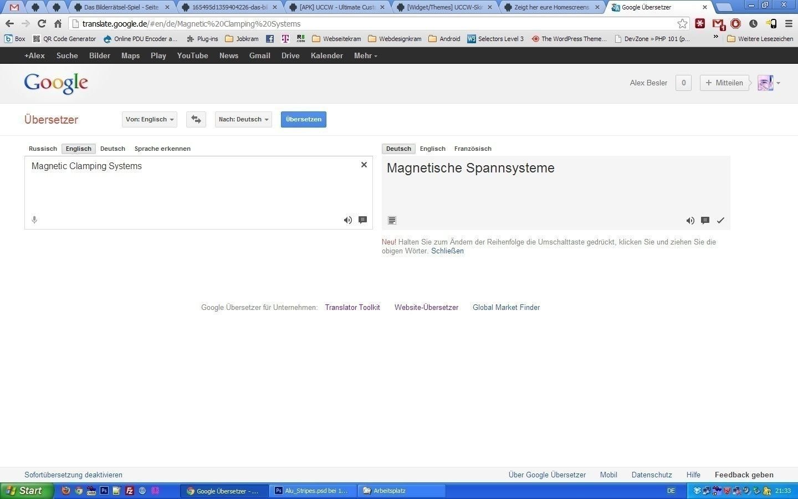Open YouTube in Google bar
The width and height of the screenshot is (798, 499).
[192, 55]
